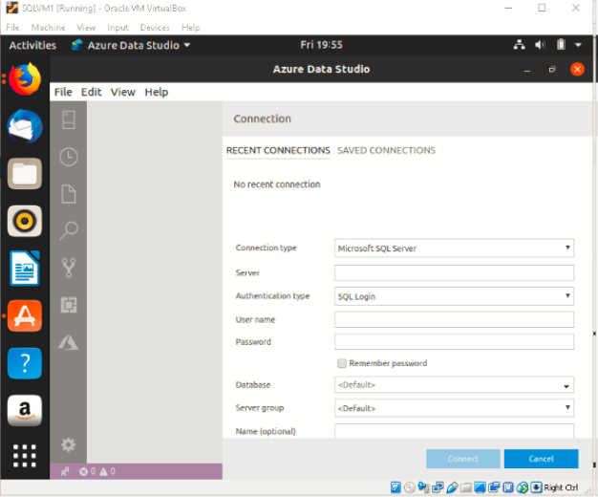Open the File menu in Azure Data Studio

tap(63, 92)
